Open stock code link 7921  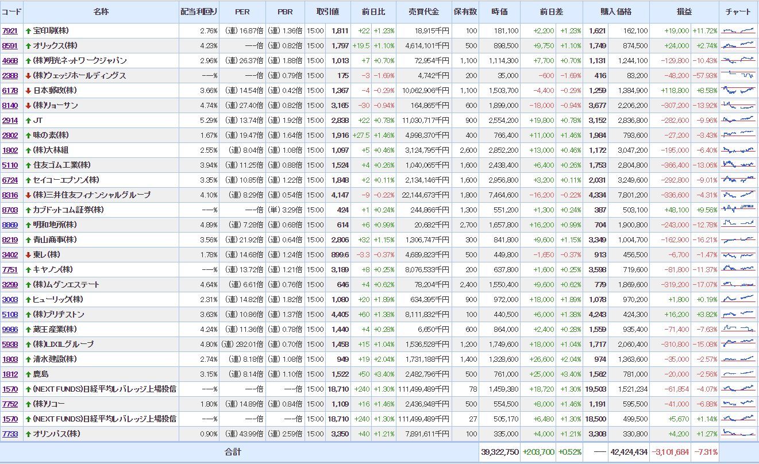tap(10, 31)
